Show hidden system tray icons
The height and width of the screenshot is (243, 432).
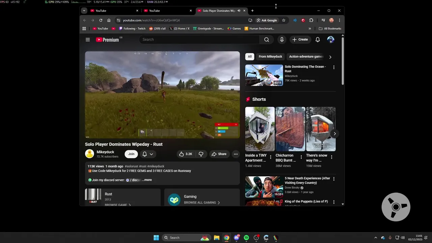(x=375, y=238)
